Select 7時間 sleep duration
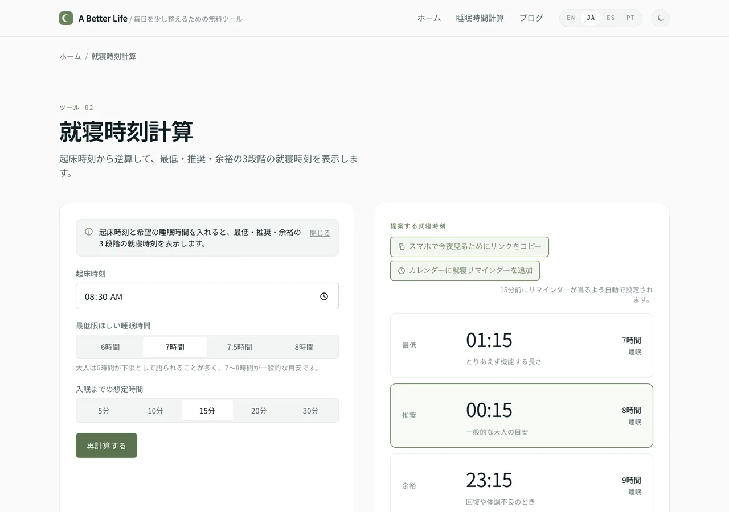The width and height of the screenshot is (729, 512). pos(175,347)
